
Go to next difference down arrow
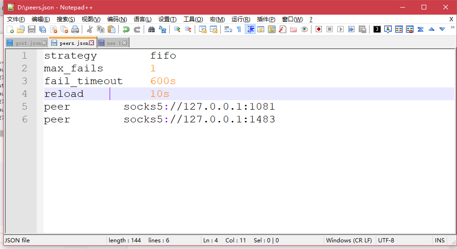pos(442,29)
